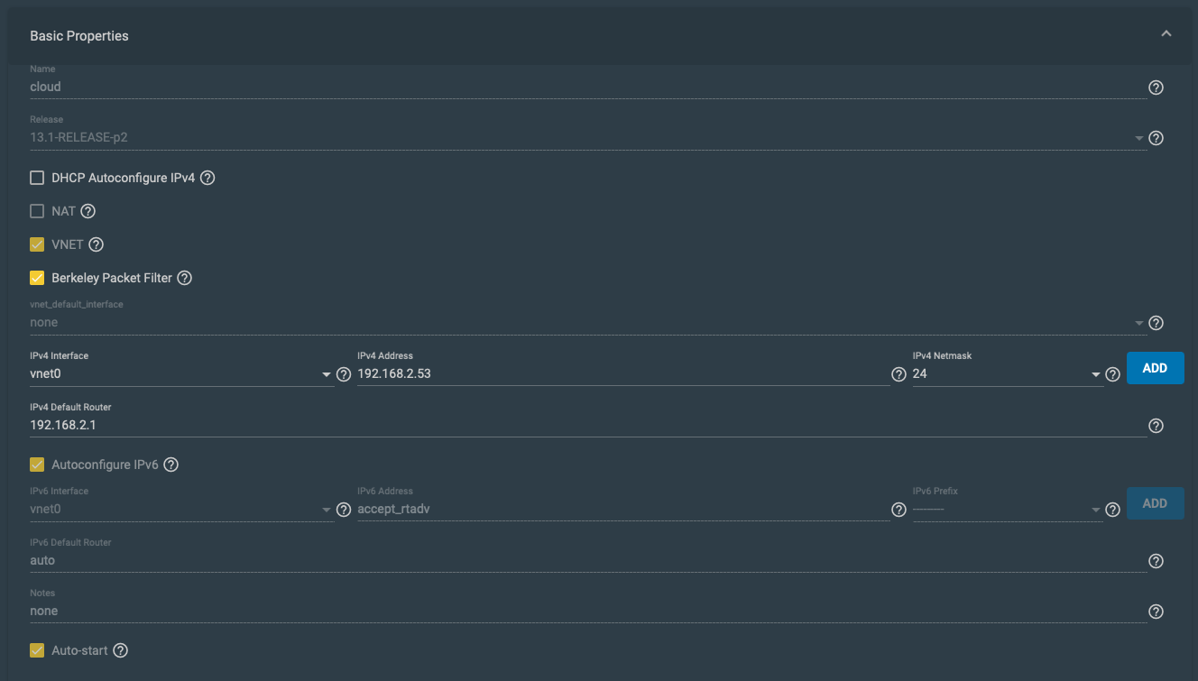Click IPv4 Address field 192.168.2.53
The width and height of the screenshot is (1198, 681).
point(623,373)
